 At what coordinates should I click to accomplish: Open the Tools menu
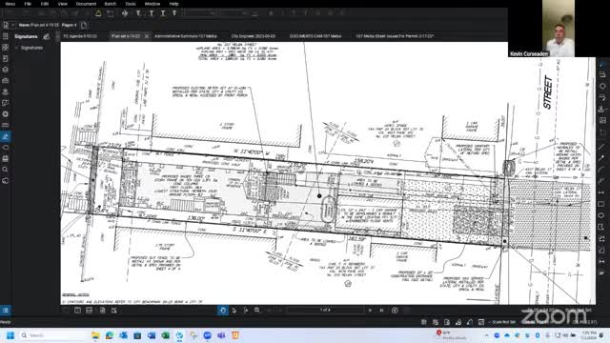click(x=131, y=4)
